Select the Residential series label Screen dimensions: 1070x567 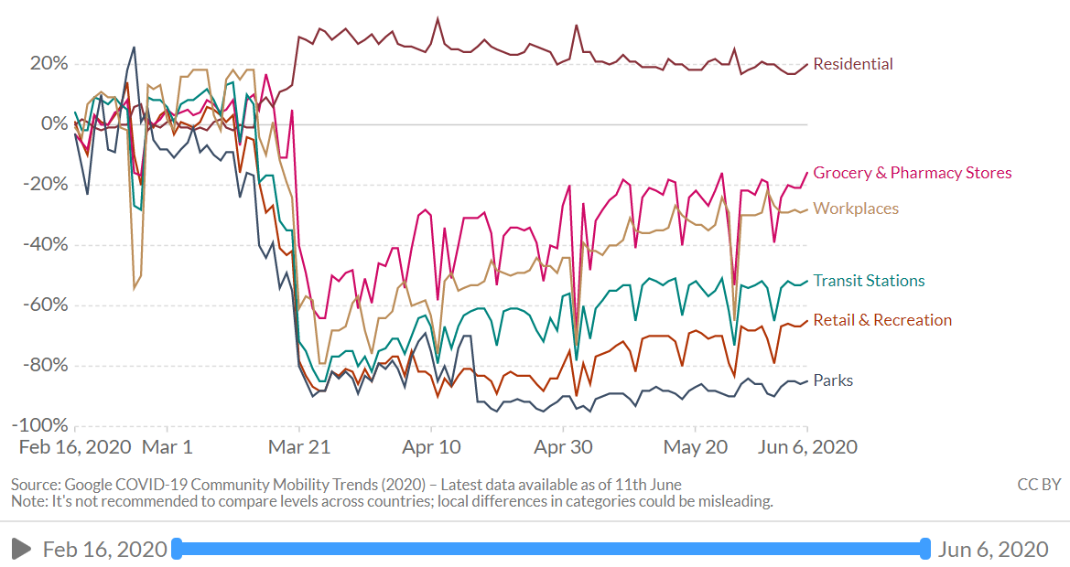coord(853,64)
